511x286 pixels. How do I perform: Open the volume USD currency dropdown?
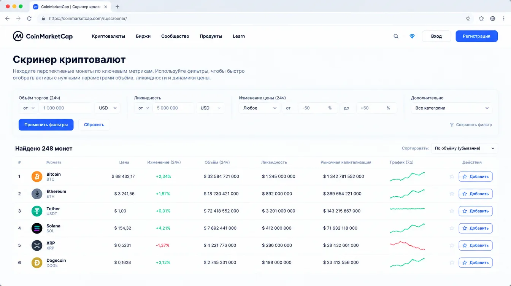pyautogui.click(x=107, y=108)
